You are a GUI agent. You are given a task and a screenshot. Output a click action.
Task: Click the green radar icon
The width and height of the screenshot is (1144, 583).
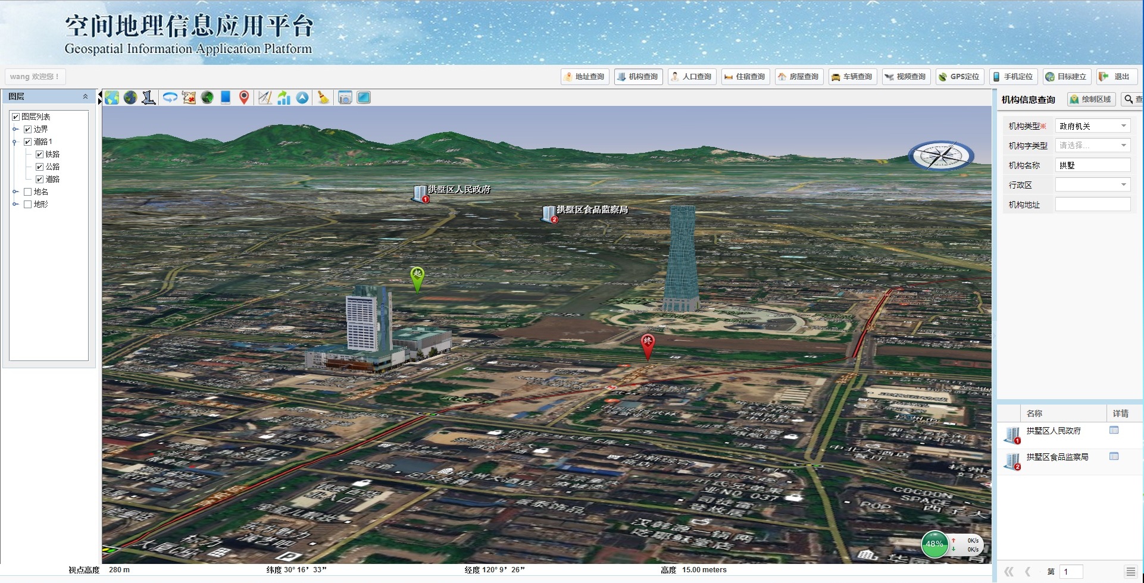(207, 98)
